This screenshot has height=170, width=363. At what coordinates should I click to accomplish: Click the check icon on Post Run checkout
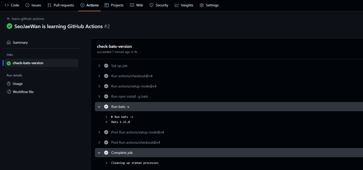pyautogui.click(x=106, y=142)
